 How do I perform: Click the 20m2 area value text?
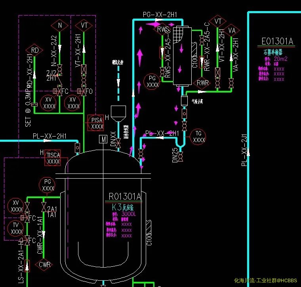[280, 59]
